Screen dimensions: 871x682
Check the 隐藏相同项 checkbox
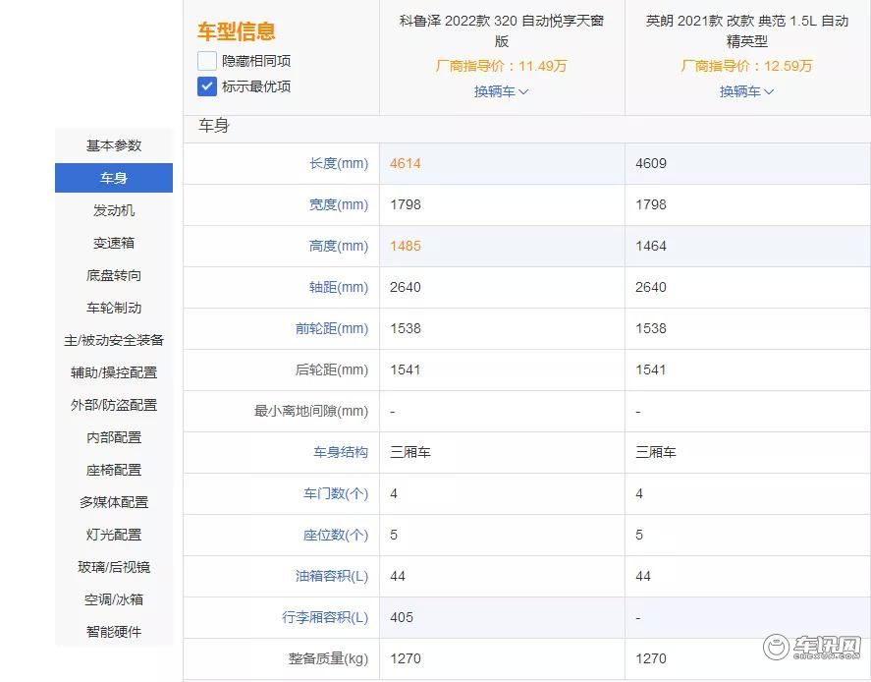(206, 61)
